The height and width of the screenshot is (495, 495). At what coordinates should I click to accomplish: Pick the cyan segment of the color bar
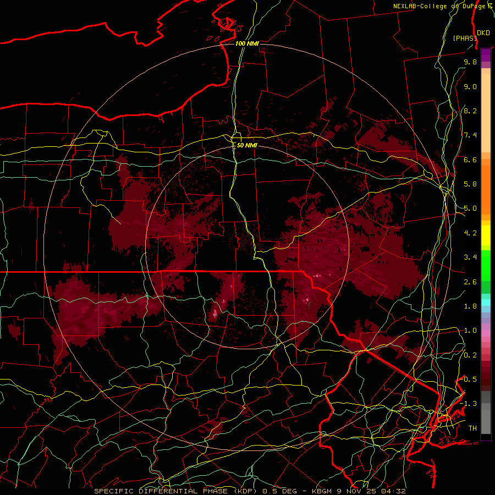[x=486, y=302]
